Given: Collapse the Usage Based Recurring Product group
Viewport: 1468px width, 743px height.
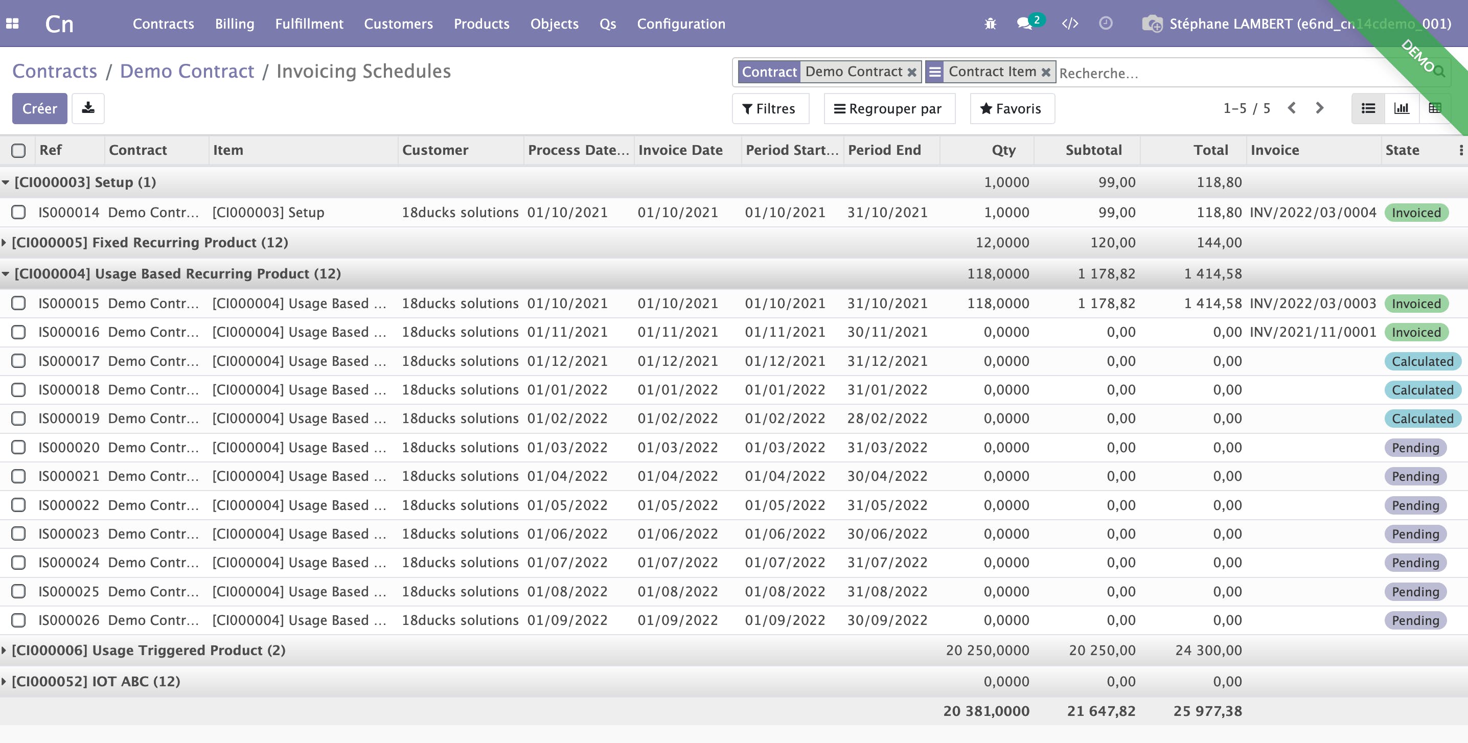Looking at the screenshot, I should click(x=177, y=273).
